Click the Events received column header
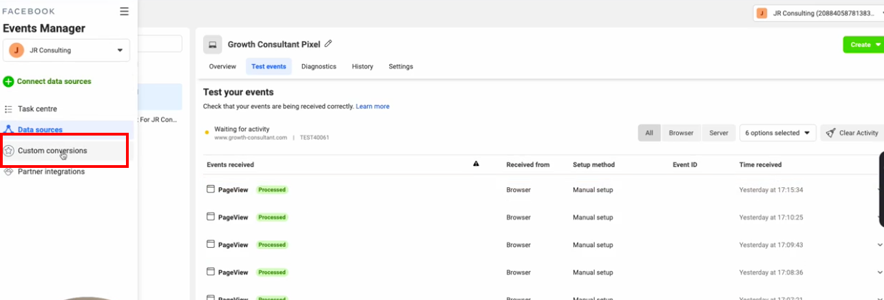Screen dimensions: 884x300 [231, 164]
